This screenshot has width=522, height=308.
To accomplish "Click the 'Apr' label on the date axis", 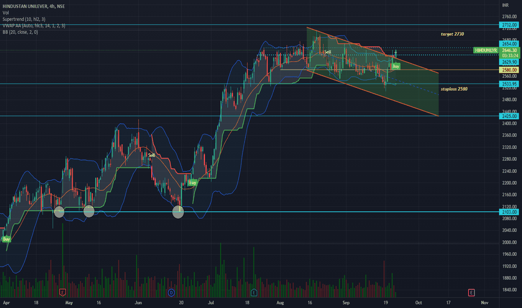I will (6, 302).
